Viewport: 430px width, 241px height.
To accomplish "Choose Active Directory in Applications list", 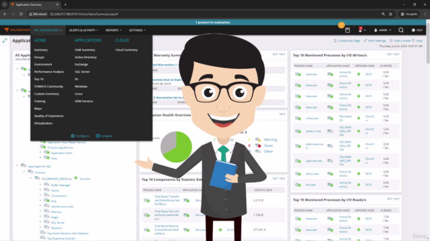I will pyautogui.click(x=85, y=58).
